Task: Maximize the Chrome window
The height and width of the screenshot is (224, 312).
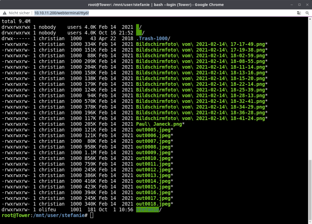Action: pyautogui.click(x=300, y=5)
